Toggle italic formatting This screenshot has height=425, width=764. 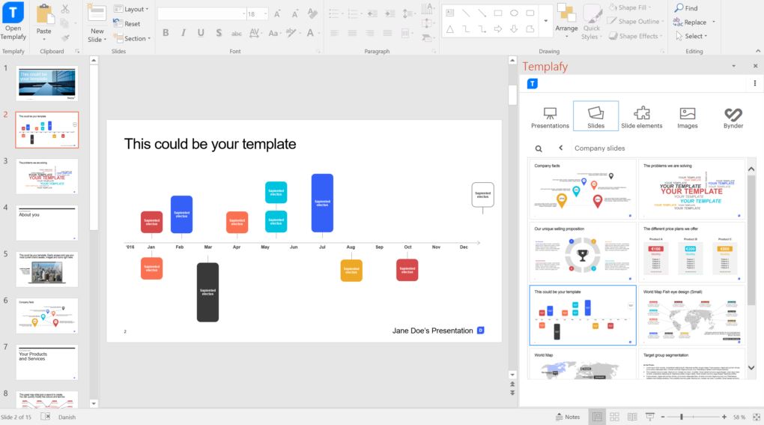click(184, 33)
